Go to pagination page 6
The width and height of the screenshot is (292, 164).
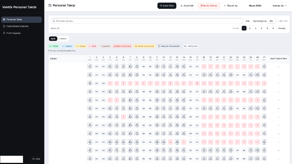coord(273,28)
